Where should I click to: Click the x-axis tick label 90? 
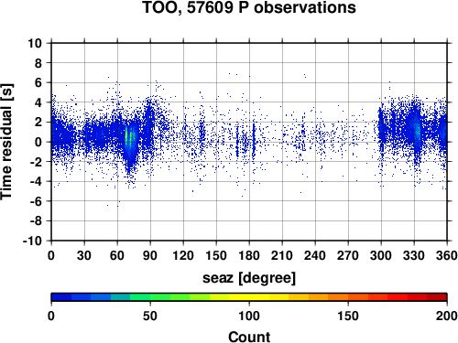pyautogui.click(x=150, y=255)
